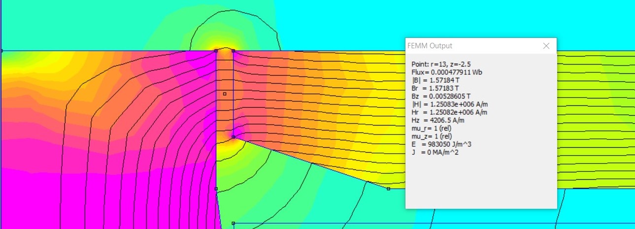This screenshot has height=229, width=635.
Task: Select the 'Br = 1.57183 T' line
Action: [435, 88]
